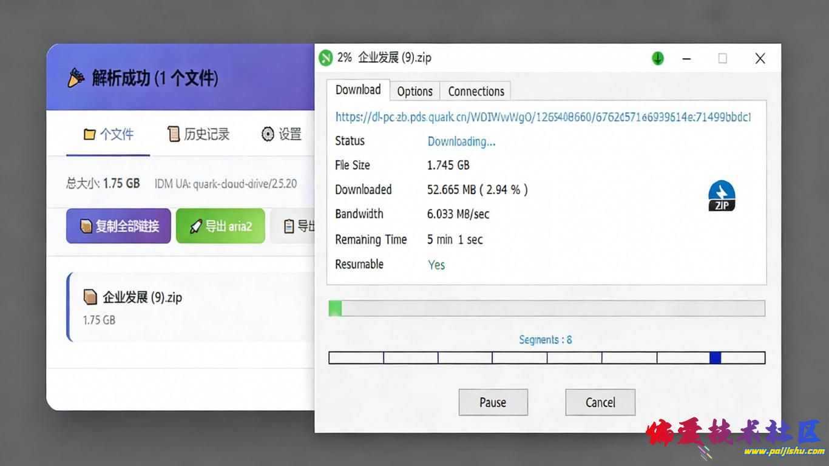
Task: Switch to the Options tab
Action: [x=414, y=91]
